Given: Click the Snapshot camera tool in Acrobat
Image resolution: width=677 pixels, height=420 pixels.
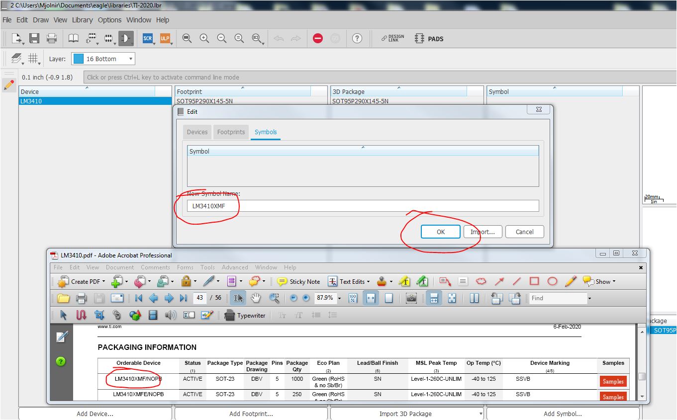Looking at the screenshot, I should pyautogui.click(x=411, y=298).
